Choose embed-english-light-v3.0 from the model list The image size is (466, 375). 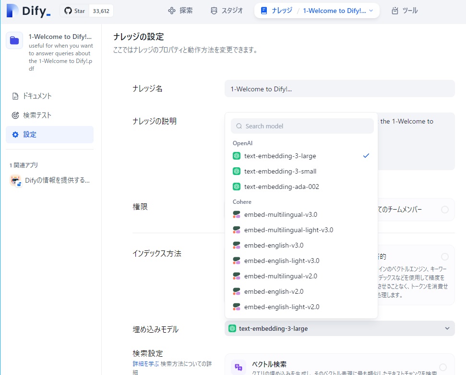[x=301, y=261]
